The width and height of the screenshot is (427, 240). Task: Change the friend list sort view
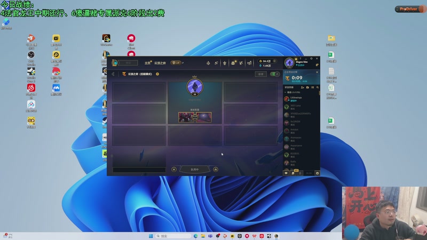313,87
